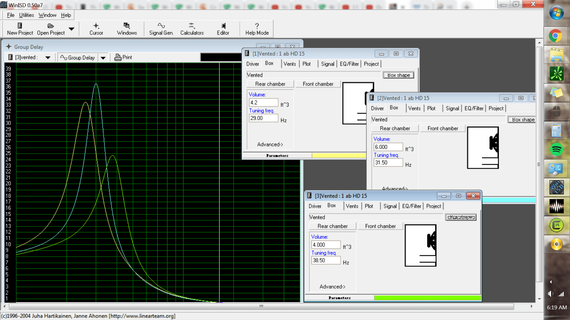This screenshot has width=570, height=320.
Task: Select Signal tab in [1]Vented window
Action: (x=327, y=64)
